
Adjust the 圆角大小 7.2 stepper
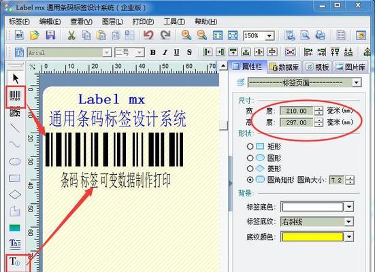[x=350, y=180]
